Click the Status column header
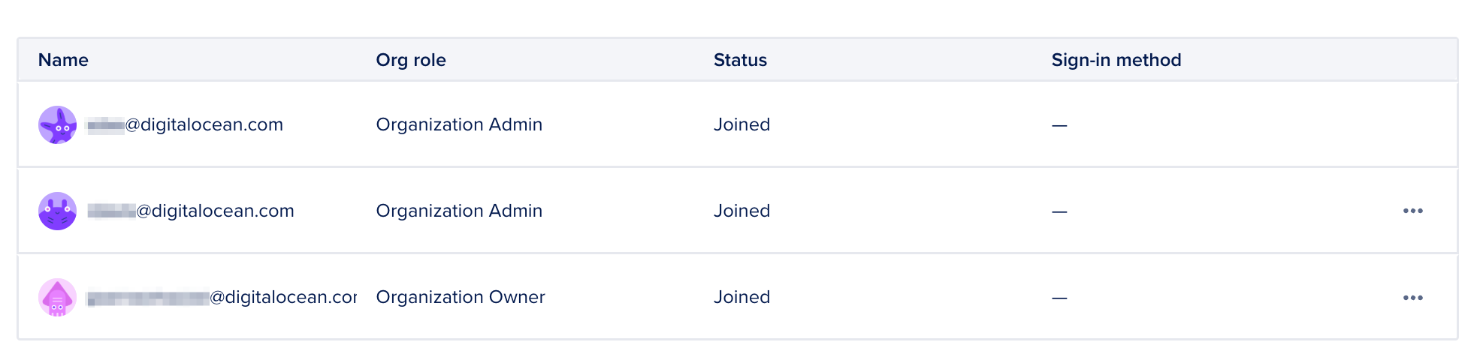 pyautogui.click(x=740, y=60)
